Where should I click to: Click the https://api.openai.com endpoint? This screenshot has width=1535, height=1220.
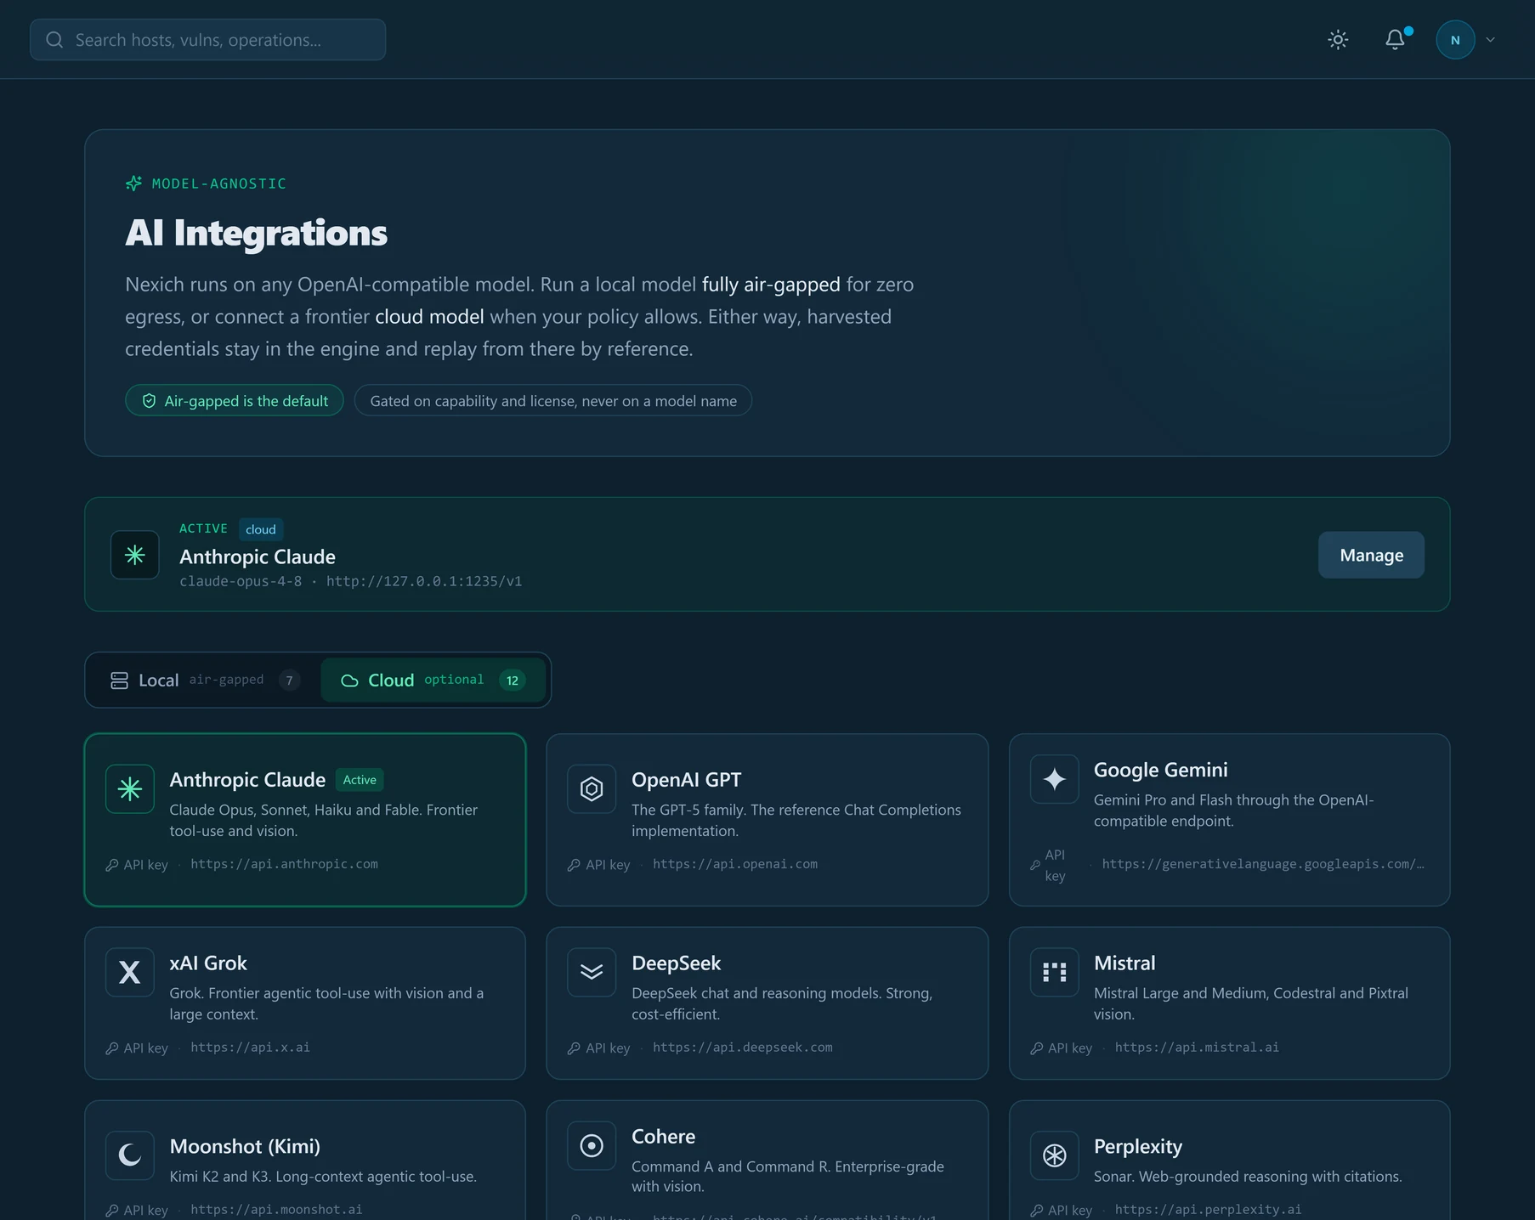(x=735, y=864)
